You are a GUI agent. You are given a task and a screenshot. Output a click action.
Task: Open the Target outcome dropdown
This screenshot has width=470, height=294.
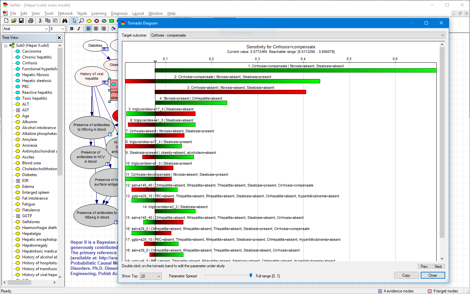click(x=443, y=35)
